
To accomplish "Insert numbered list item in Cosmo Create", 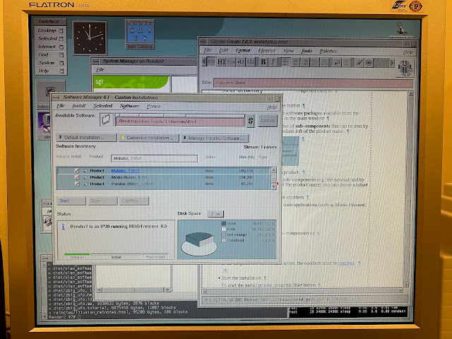I will coord(250,62).
